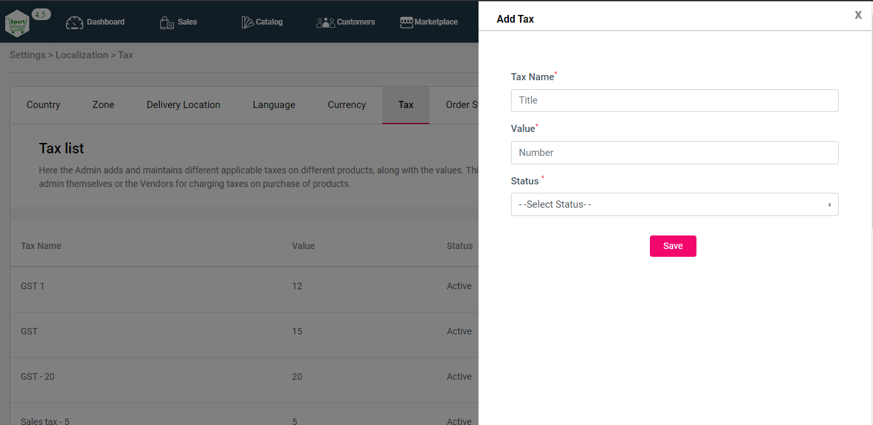873x425 pixels.
Task: Open the Marketplace menu
Action: pos(429,22)
